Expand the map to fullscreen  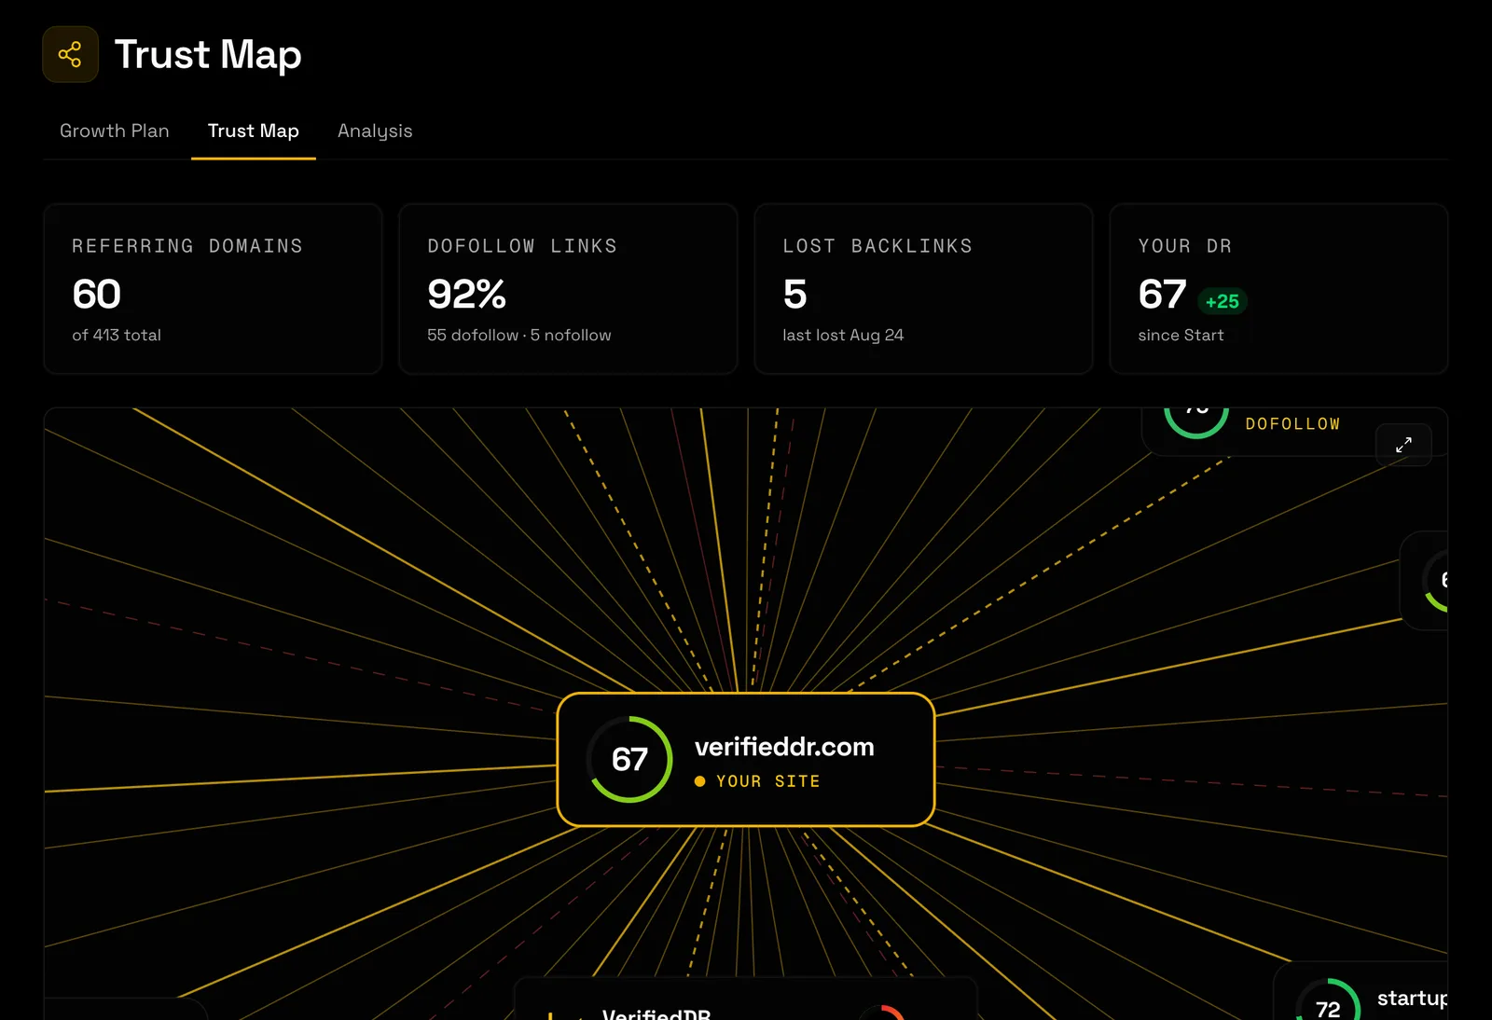click(x=1403, y=445)
